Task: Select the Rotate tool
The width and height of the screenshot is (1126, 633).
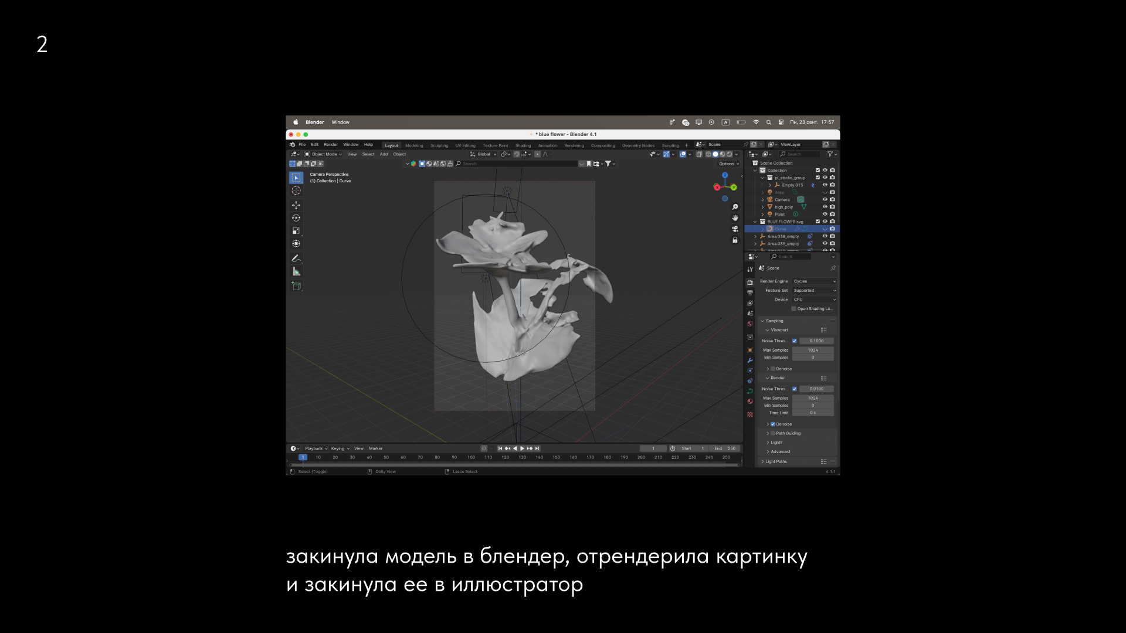Action: pos(296,218)
